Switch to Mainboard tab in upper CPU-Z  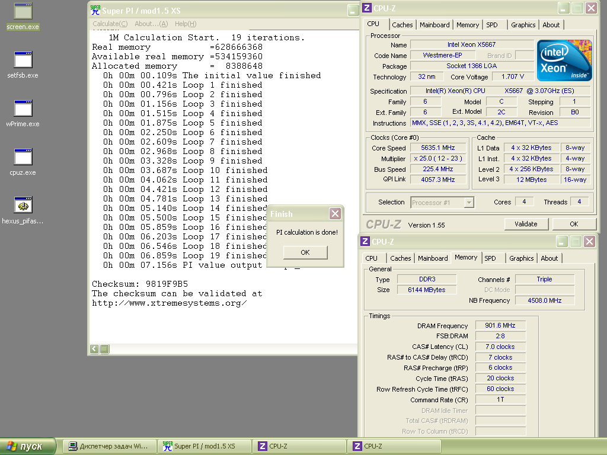435,25
